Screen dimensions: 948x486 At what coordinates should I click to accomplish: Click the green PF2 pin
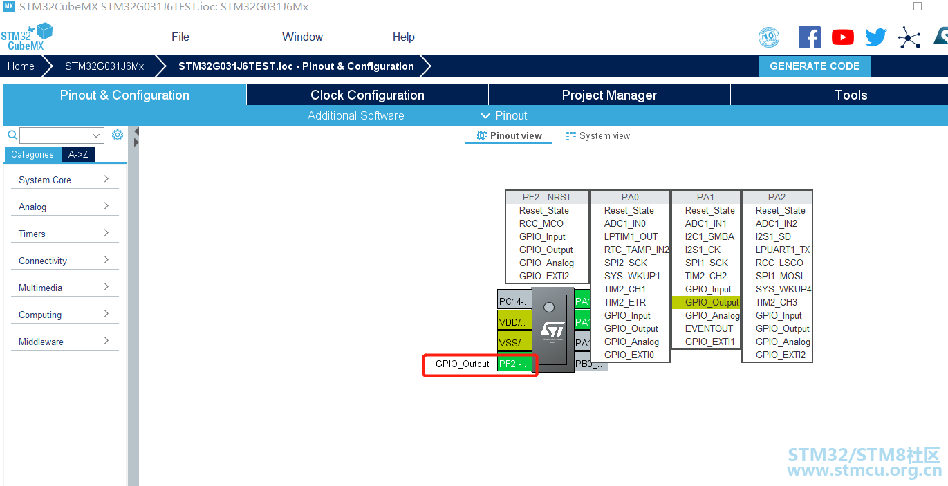(x=514, y=364)
